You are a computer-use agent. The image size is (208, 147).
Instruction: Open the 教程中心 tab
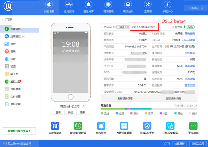click(x=168, y=7)
